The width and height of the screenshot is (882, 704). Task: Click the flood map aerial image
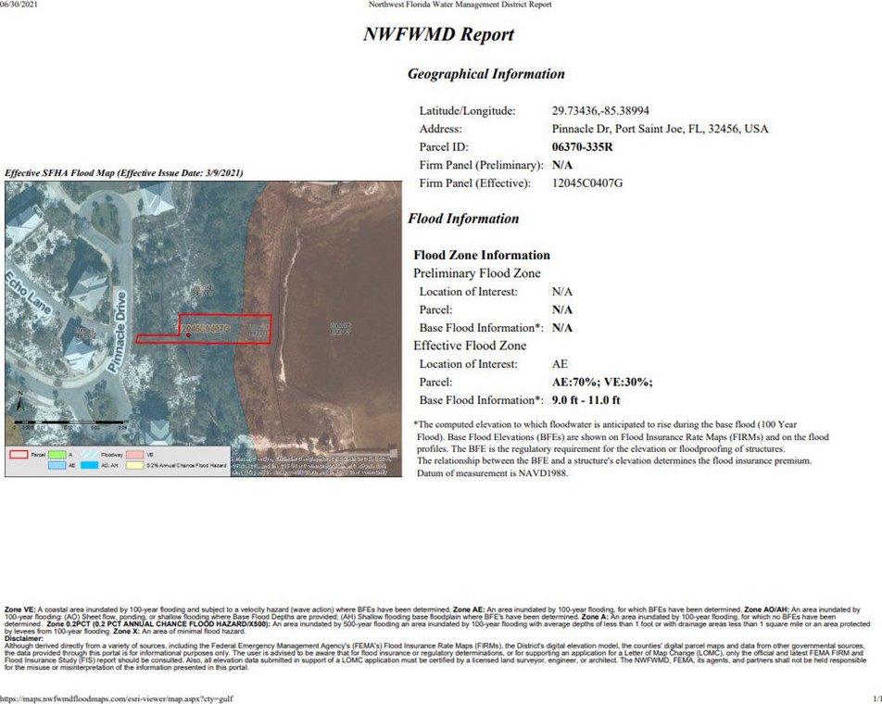[x=204, y=329]
